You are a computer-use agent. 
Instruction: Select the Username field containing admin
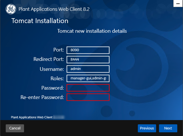88,69
